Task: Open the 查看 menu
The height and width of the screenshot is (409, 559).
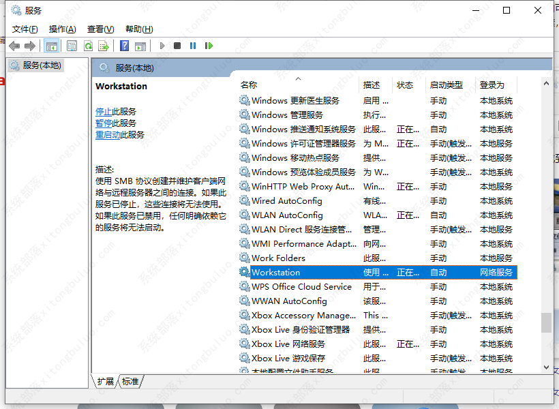Action: tap(100, 29)
